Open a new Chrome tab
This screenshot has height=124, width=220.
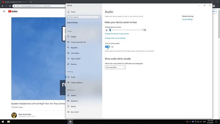tap(31, 2)
